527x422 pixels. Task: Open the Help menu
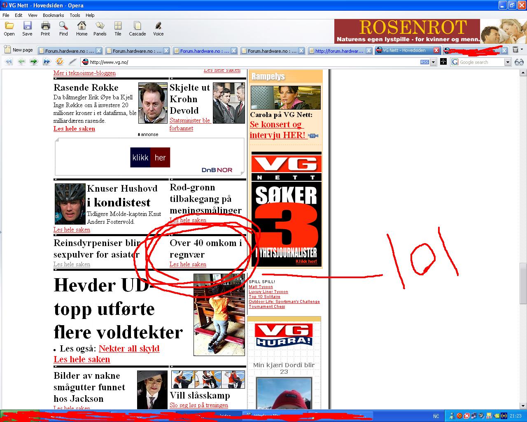pyautogui.click(x=90, y=15)
